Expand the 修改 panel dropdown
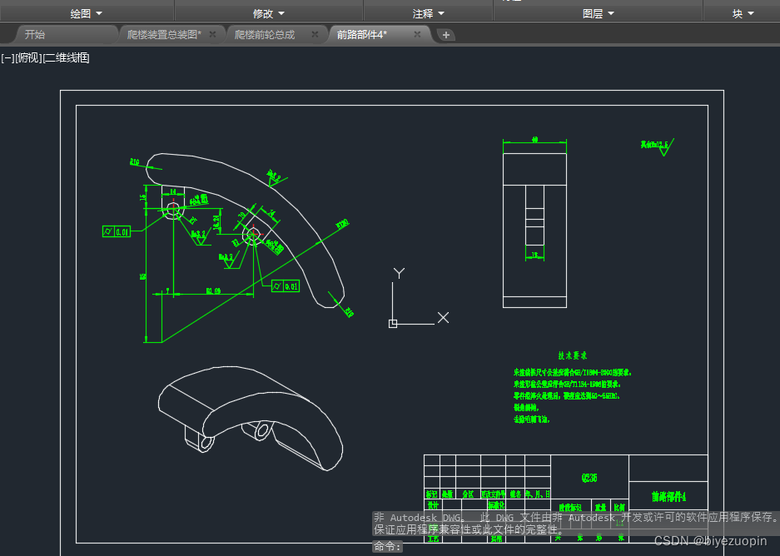Viewport: 780px width, 556px height. pos(269,13)
